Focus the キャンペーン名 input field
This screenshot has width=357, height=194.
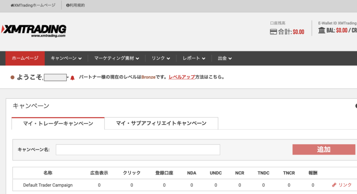coord(138,150)
